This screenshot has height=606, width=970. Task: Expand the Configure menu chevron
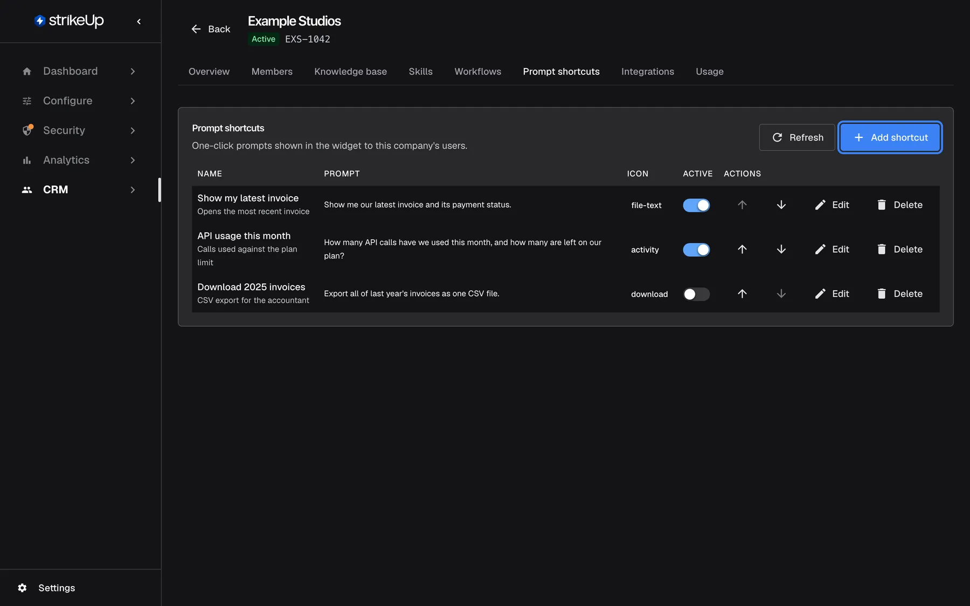[133, 101]
